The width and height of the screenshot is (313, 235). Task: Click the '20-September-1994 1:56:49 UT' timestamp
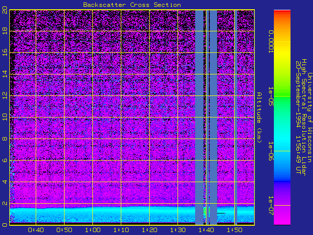click(x=298, y=117)
